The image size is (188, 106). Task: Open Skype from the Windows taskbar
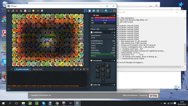click(x=43, y=103)
